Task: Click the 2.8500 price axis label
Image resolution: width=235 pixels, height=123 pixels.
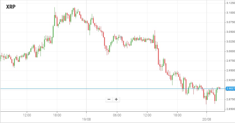Action: tap(231, 109)
